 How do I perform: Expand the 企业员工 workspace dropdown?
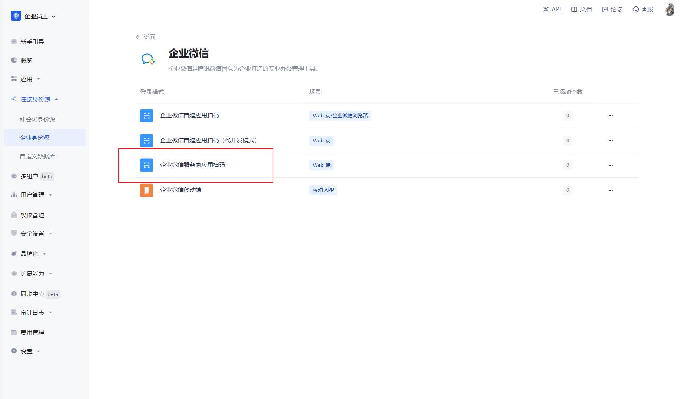pyautogui.click(x=53, y=17)
